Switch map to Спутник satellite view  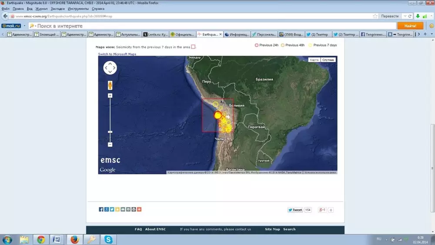click(328, 60)
